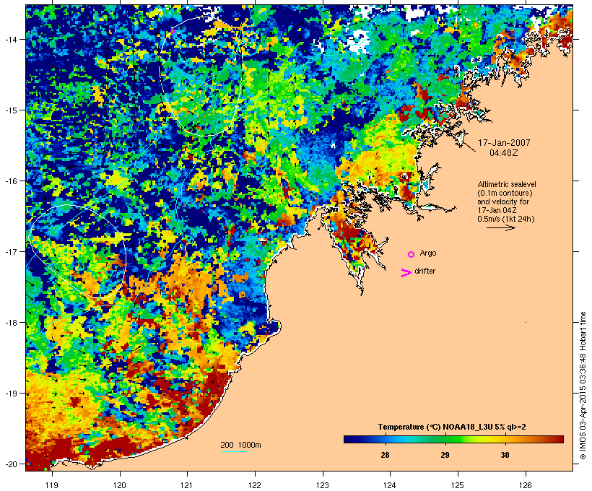
Task: Click the '123' longitude axis label
Action: point(323,485)
